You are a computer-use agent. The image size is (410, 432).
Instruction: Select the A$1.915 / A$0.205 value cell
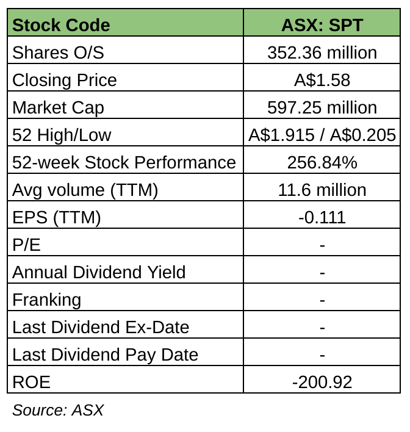coord(322,135)
